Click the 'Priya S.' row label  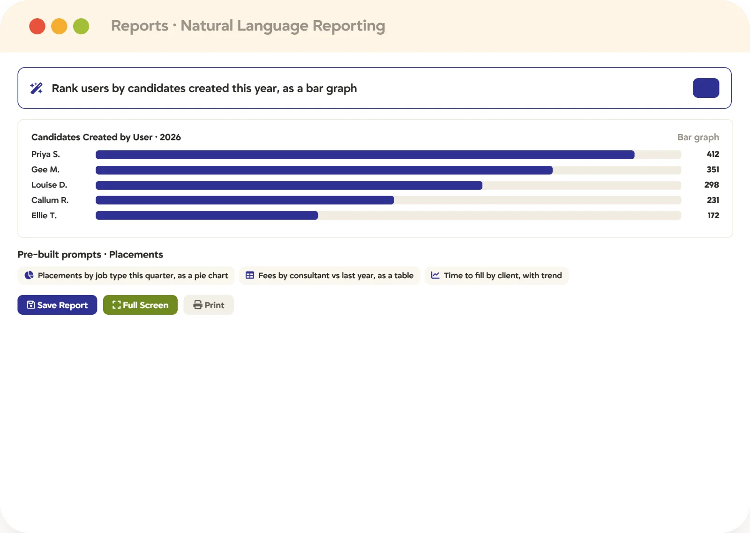(45, 154)
